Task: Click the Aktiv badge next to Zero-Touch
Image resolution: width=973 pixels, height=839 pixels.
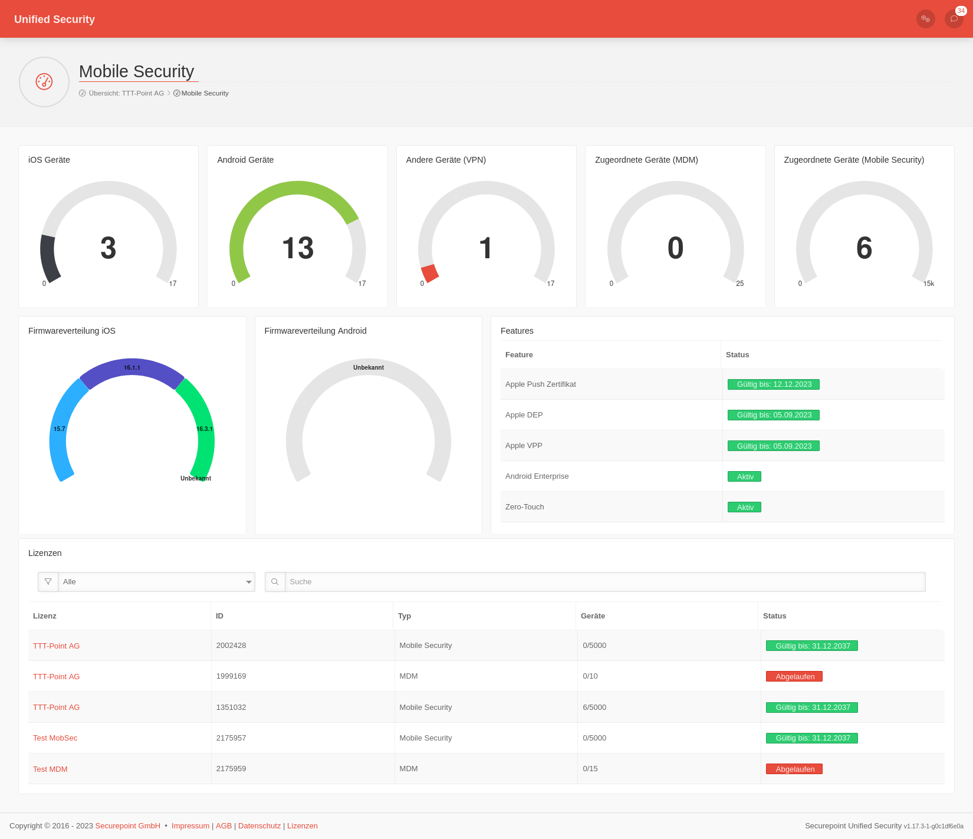Action: [744, 506]
